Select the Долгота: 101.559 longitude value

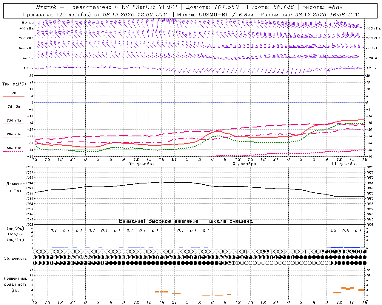click(x=212, y=7)
